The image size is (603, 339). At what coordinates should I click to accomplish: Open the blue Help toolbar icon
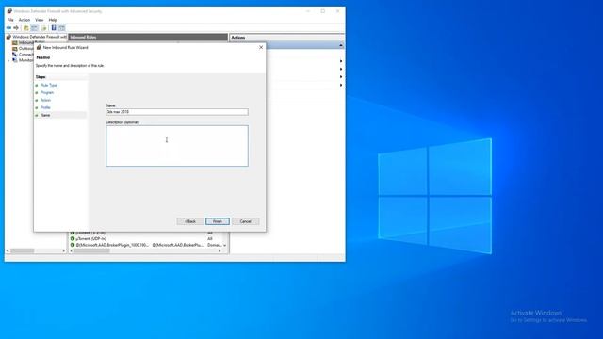tap(54, 27)
